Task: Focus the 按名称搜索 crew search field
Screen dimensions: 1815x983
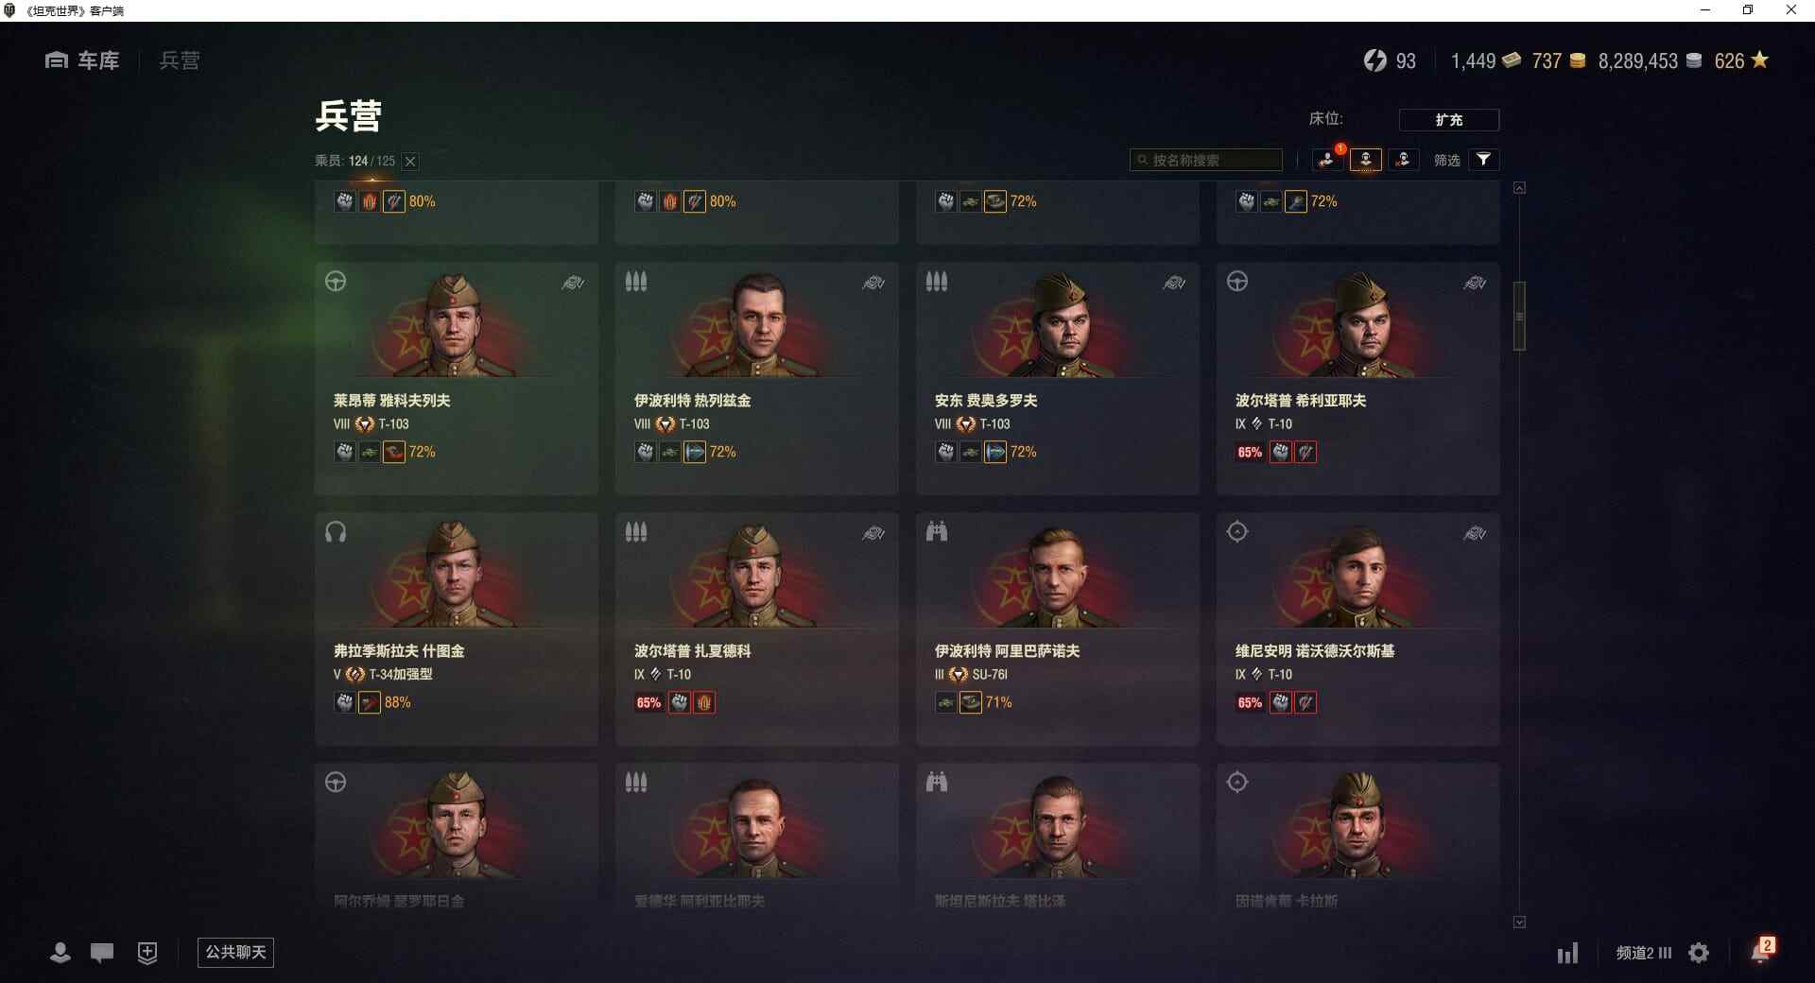Action: (1206, 160)
